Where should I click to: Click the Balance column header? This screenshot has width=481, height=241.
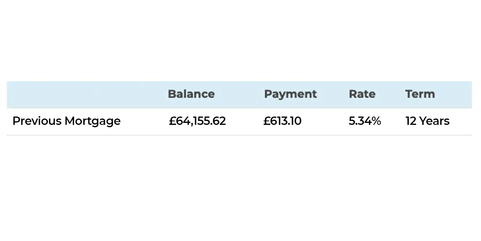[191, 94]
